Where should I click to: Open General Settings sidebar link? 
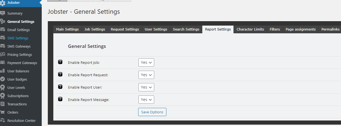point(21,21)
